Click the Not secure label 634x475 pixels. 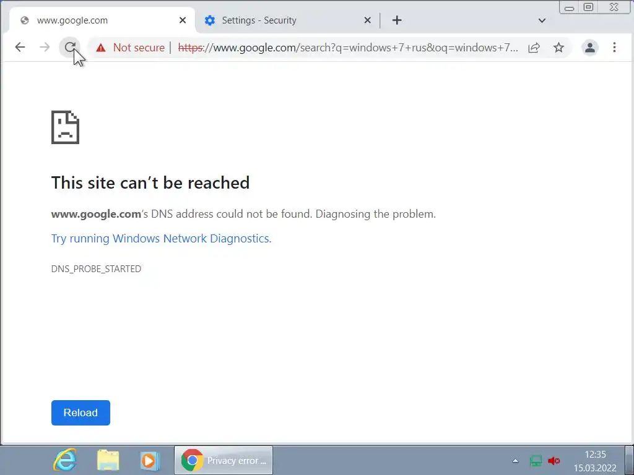pyautogui.click(x=139, y=48)
